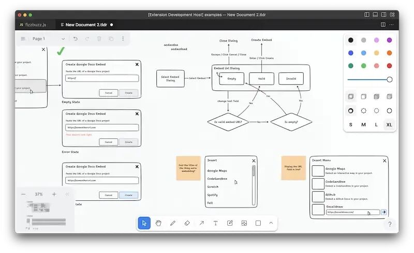Set size to L

click(x=377, y=124)
